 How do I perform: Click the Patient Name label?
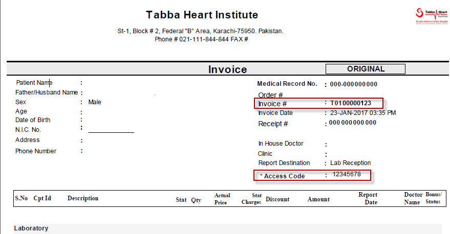pyautogui.click(x=34, y=83)
